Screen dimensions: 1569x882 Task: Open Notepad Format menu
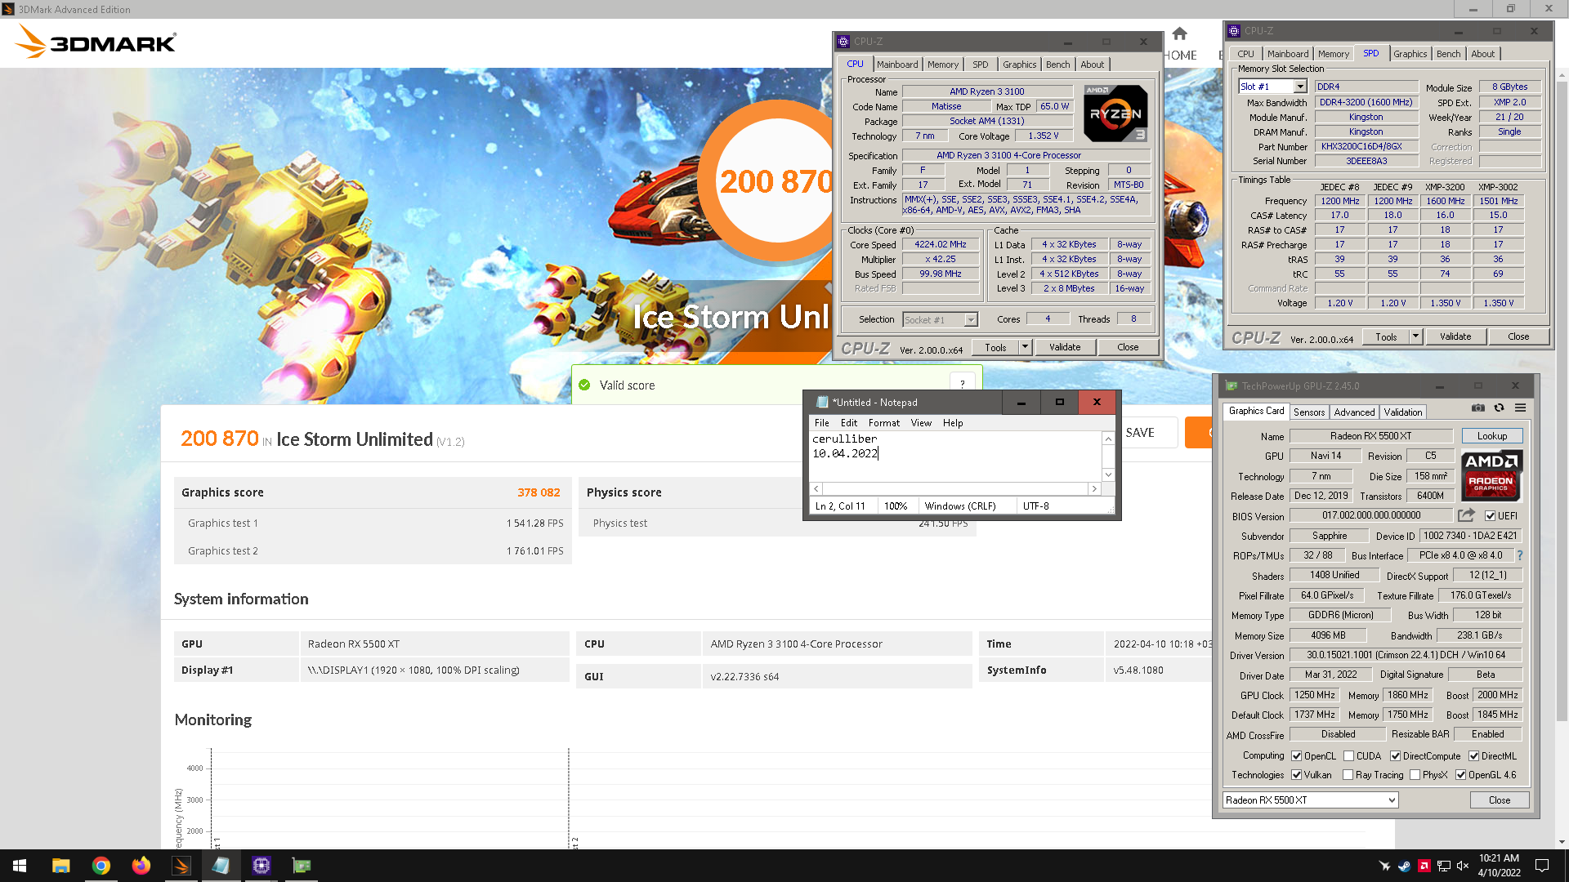[x=883, y=423]
